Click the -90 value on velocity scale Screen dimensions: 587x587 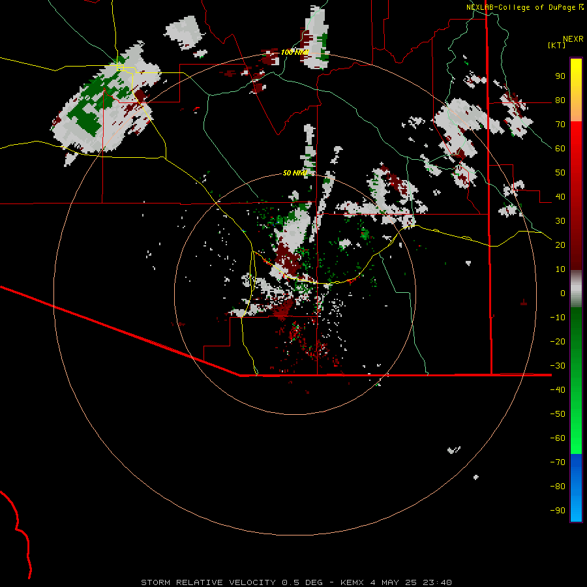tap(558, 511)
